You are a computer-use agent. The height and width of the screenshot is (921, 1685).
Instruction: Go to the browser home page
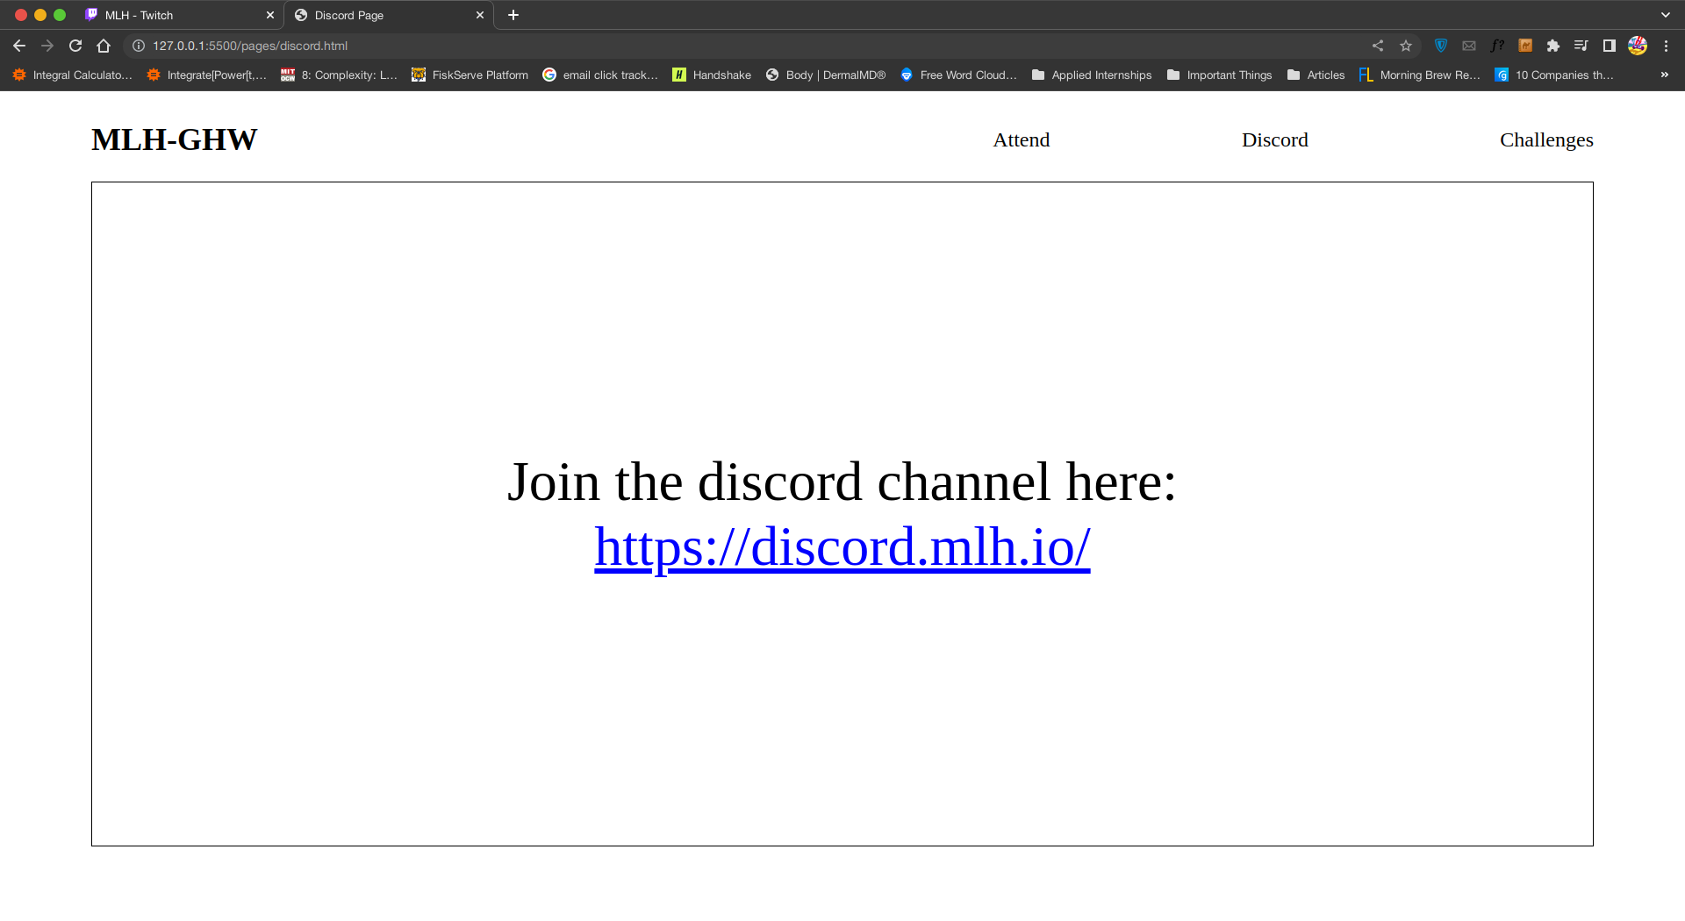coord(104,46)
